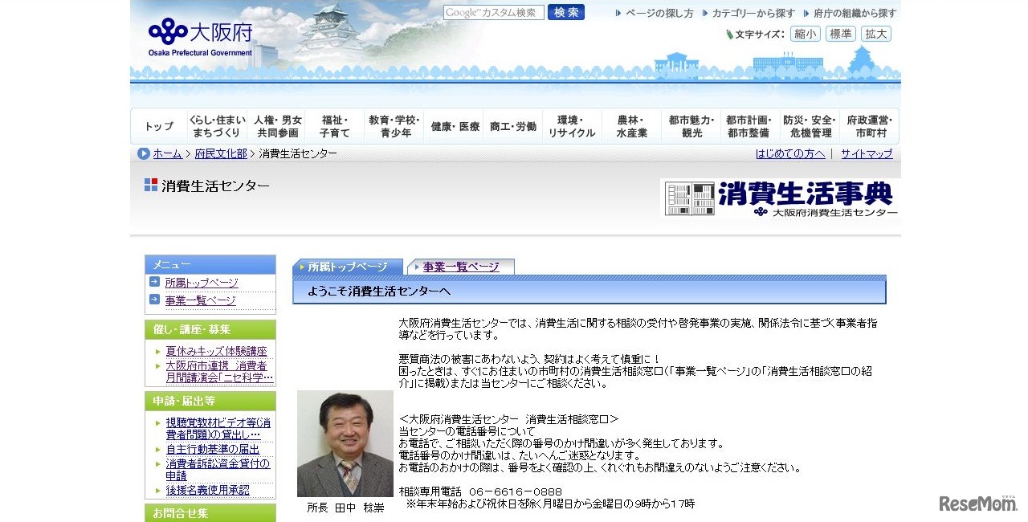
Task: Select 府政運営・市町村 menu
Action: (870, 126)
